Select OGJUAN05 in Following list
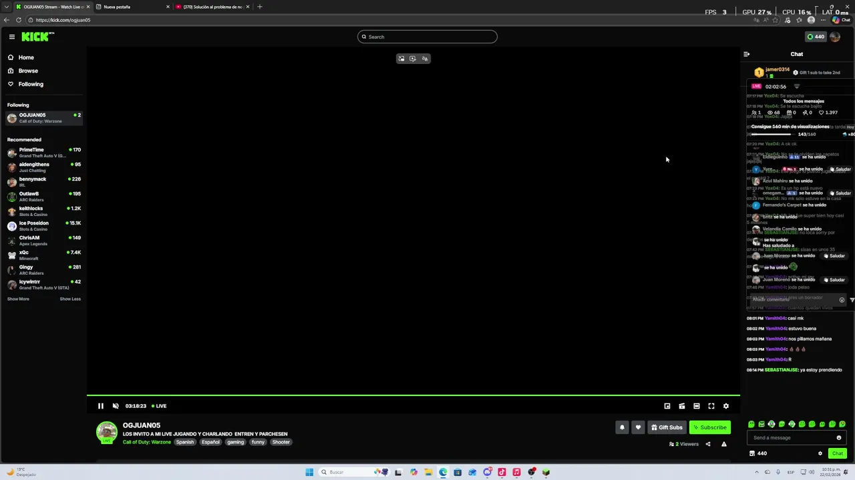Image resolution: width=855 pixels, height=480 pixels. click(43, 118)
